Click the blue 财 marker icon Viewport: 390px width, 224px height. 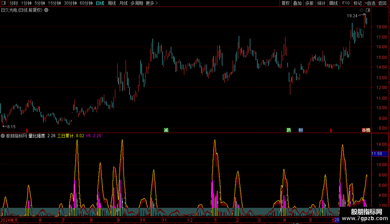[301, 130]
